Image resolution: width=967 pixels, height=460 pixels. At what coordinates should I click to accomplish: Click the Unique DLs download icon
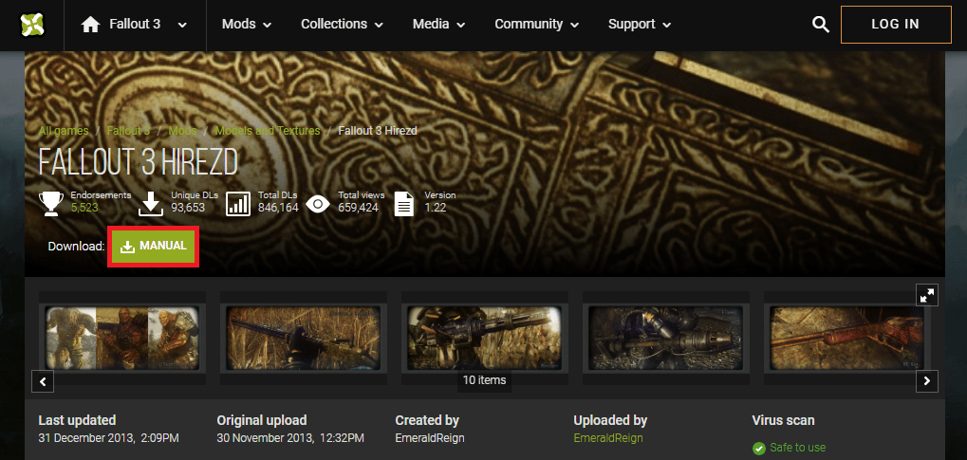(x=151, y=204)
